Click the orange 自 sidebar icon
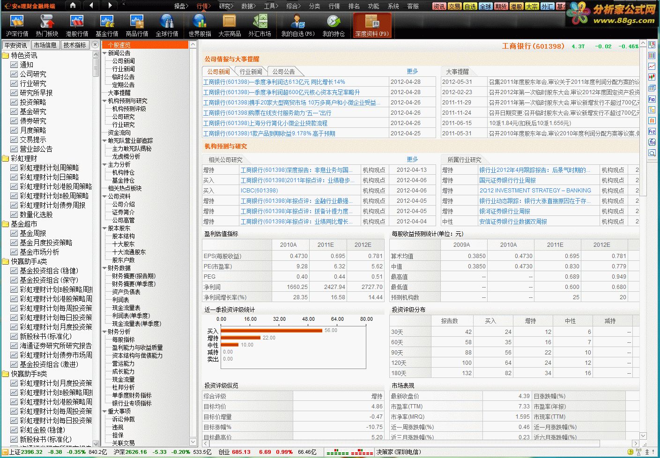The width and height of the screenshot is (660, 458). [652, 120]
